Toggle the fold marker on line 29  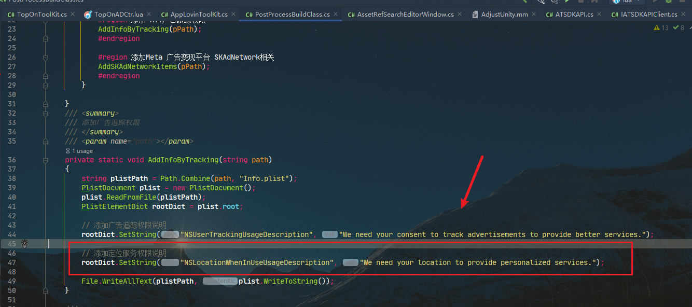[45, 85]
